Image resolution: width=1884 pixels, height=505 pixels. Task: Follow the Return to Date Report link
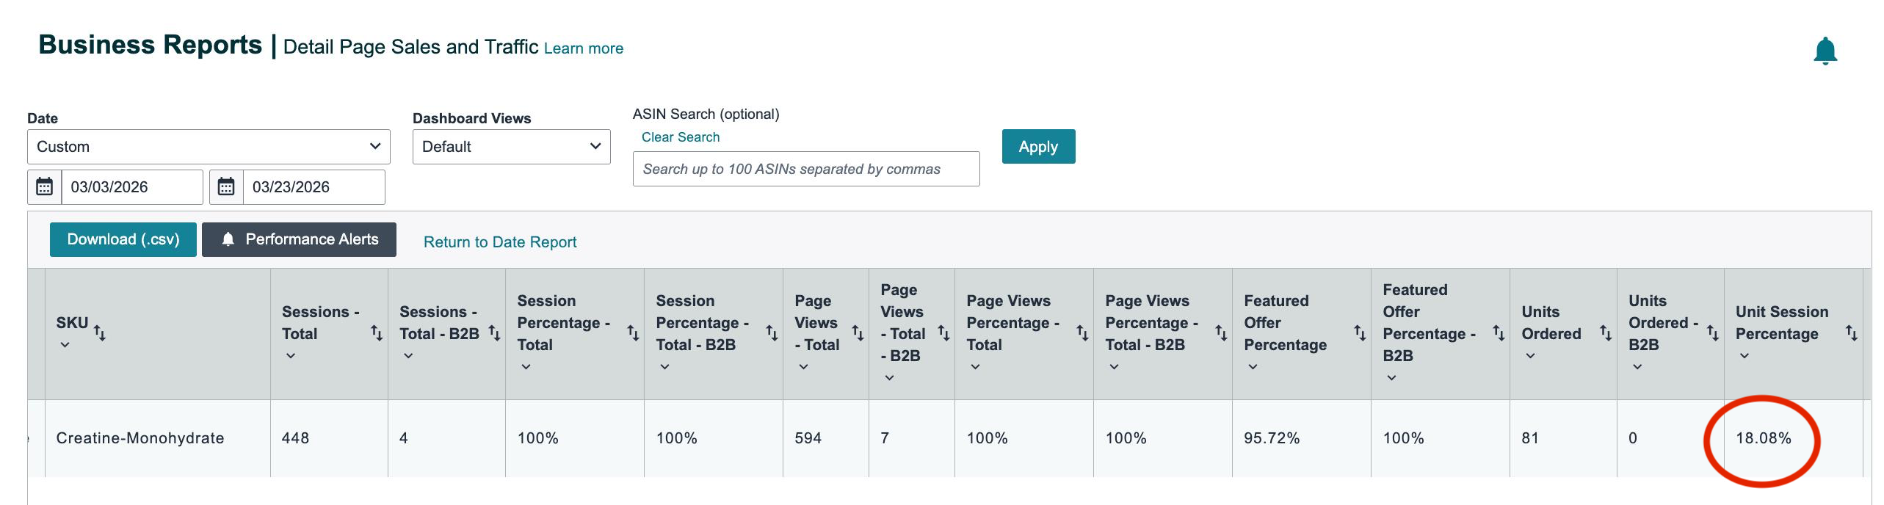[500, 242]
